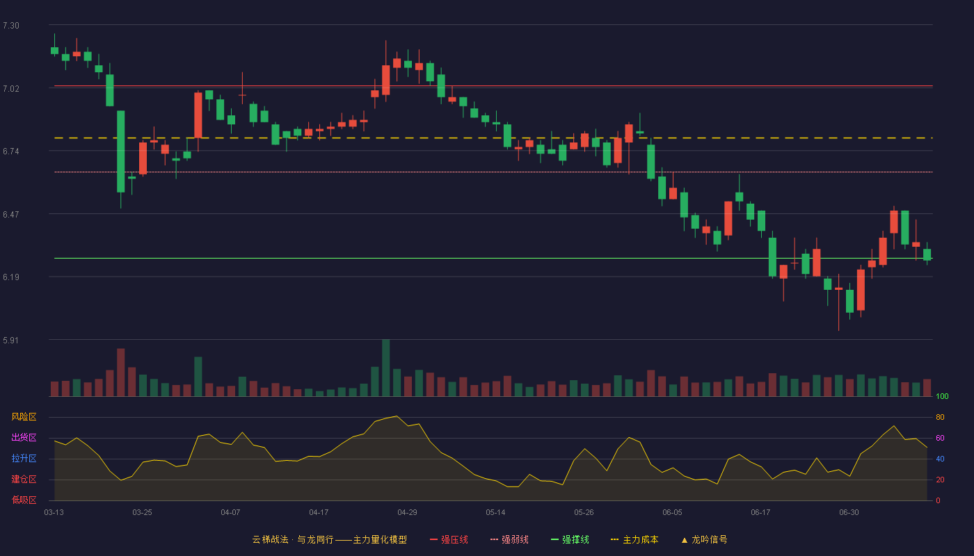The height and width of the screenshot is (556, 974).
Task: Click the 5.91 price axis label
Action: (x=11, y=341)
